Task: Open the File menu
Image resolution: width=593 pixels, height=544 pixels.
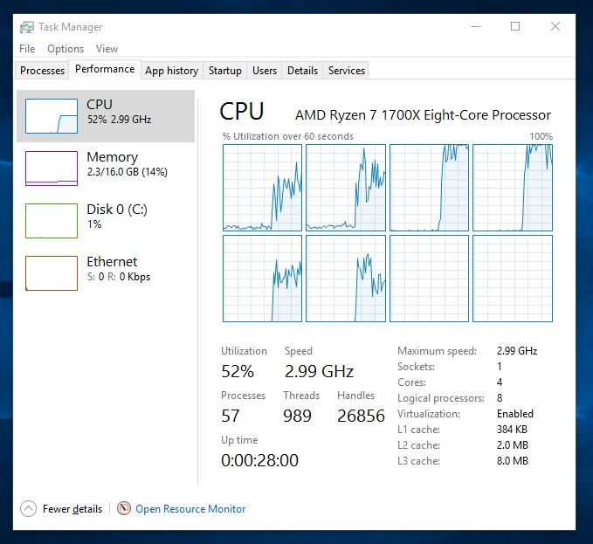Action: click(x=27, y=49)
